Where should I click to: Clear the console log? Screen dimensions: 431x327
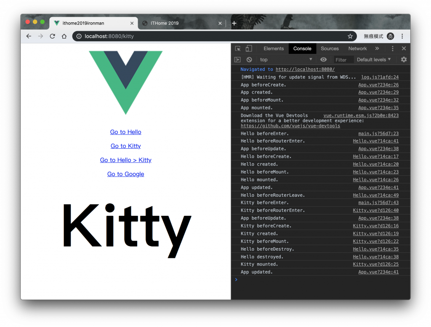coord(249,59)
